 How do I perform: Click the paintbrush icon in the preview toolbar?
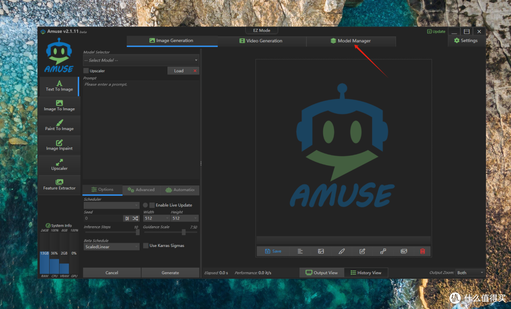pyautogui.click(x=342, y=251)
